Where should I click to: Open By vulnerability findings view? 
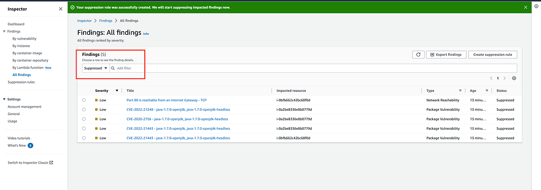24,39
